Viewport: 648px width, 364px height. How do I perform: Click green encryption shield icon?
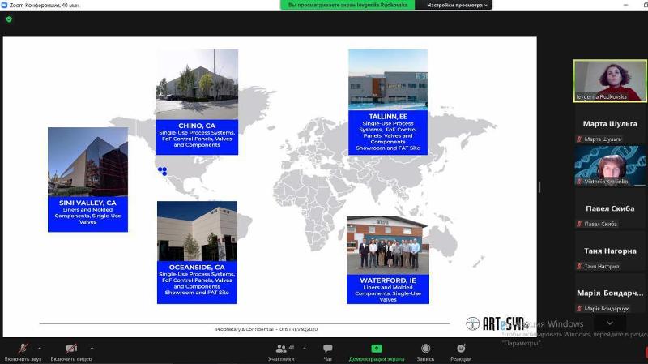tap(9, 19)
